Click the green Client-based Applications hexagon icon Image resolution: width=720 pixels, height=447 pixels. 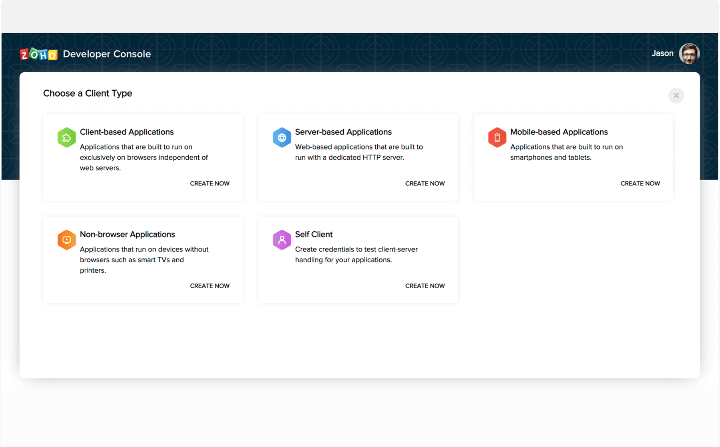[x=67, y=137]
